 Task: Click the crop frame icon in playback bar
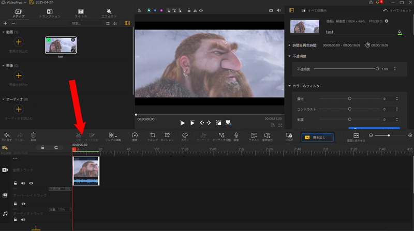pos(218,122)
